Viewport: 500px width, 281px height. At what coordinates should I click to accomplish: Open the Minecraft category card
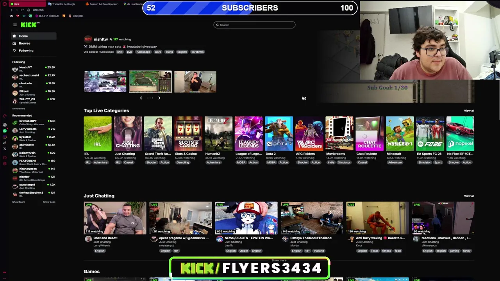click(x=400, y=133)
